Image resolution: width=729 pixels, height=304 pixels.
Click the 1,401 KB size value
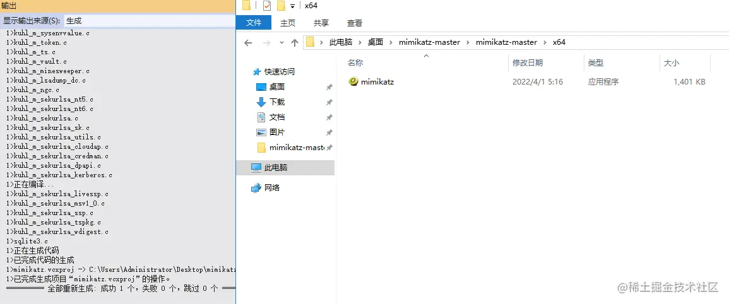point(689,82)
